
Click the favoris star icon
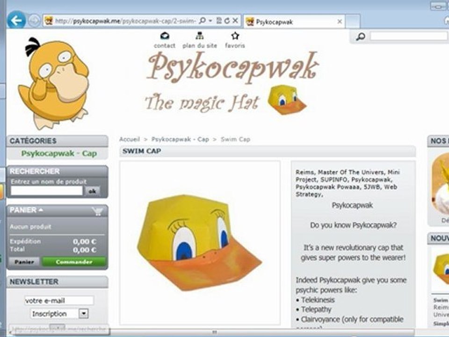235,36
